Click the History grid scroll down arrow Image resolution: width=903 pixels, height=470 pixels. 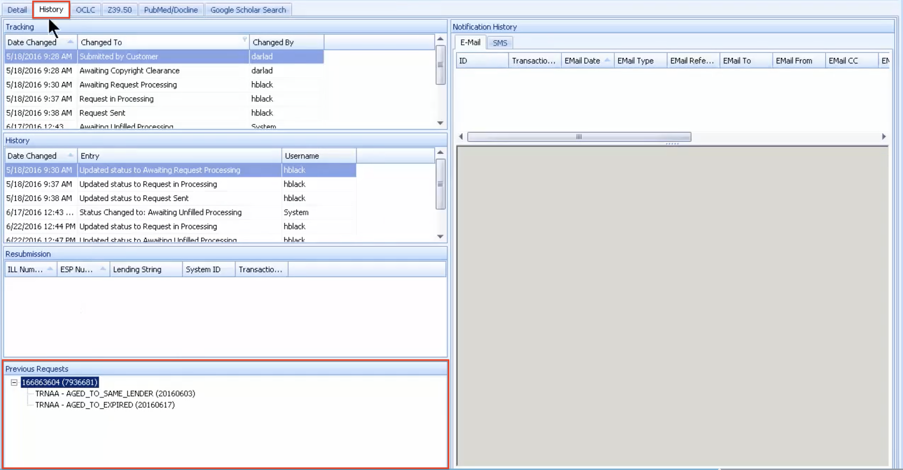point(440,236)
